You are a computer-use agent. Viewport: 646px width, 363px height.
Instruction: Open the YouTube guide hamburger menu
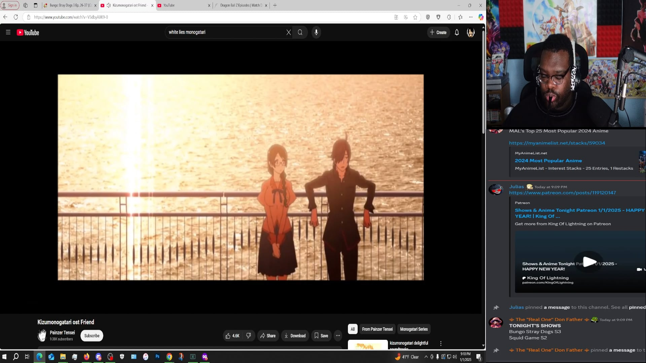(8, 32)
